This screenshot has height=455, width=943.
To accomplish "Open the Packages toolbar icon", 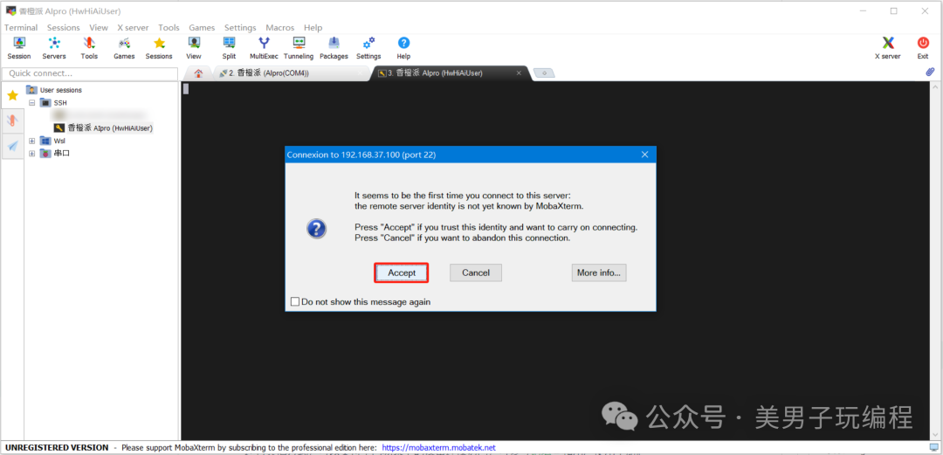I will (334, 47).
